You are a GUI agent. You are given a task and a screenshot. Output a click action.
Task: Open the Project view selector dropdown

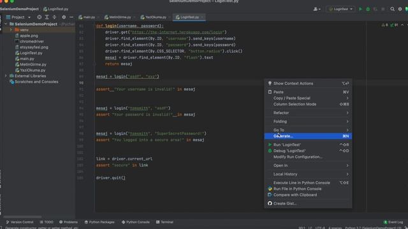tap(18, 17)
